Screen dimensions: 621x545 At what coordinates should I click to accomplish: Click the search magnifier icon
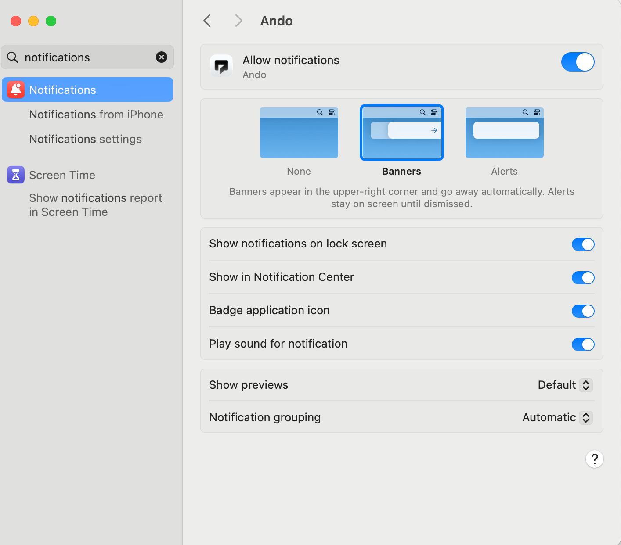click(x=13, y=57)
